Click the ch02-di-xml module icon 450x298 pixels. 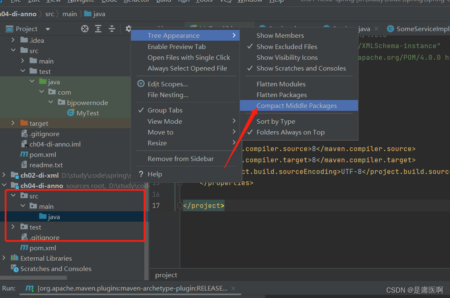click(x=15, y=175)
